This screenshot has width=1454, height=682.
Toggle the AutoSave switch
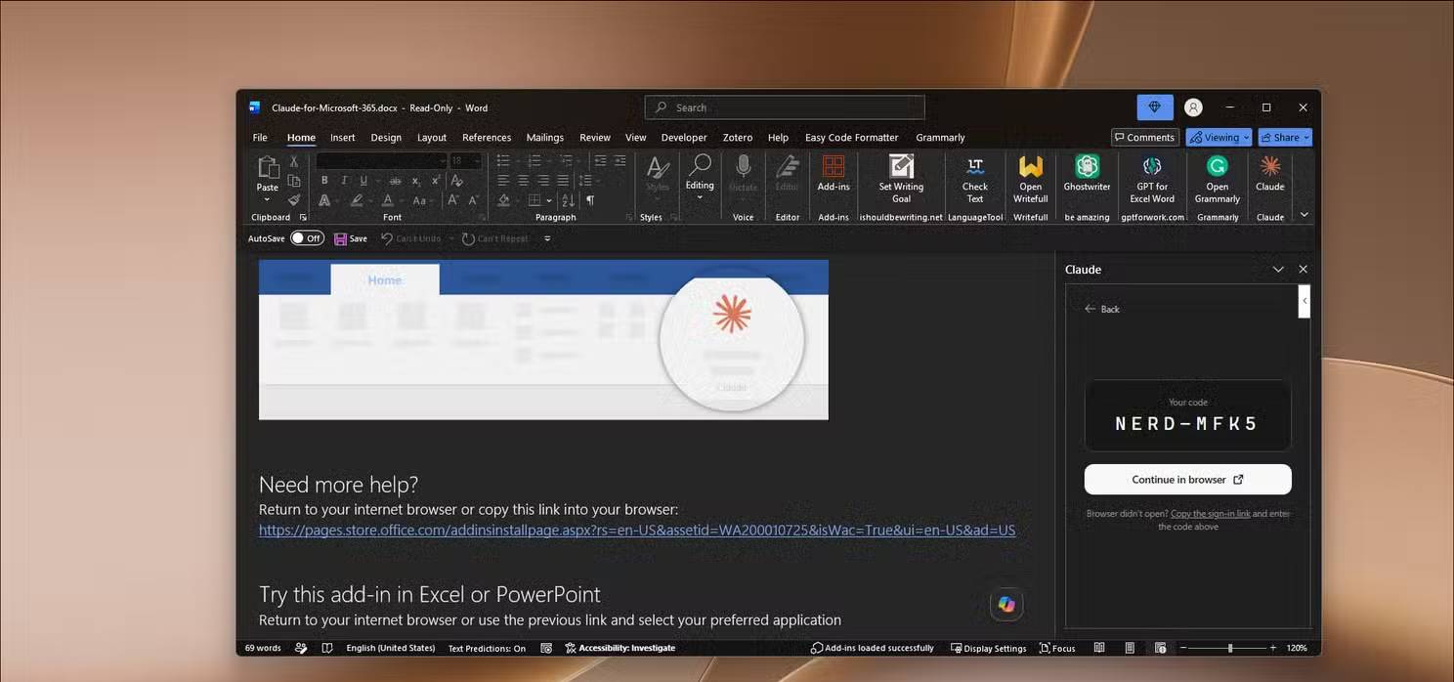307,238
